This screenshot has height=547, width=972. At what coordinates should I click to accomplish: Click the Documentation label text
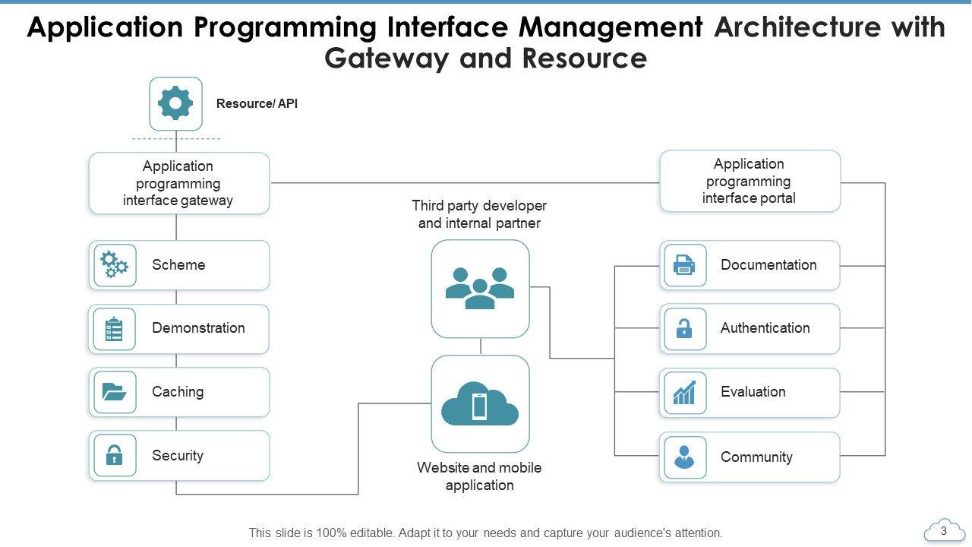pos(768,265)
